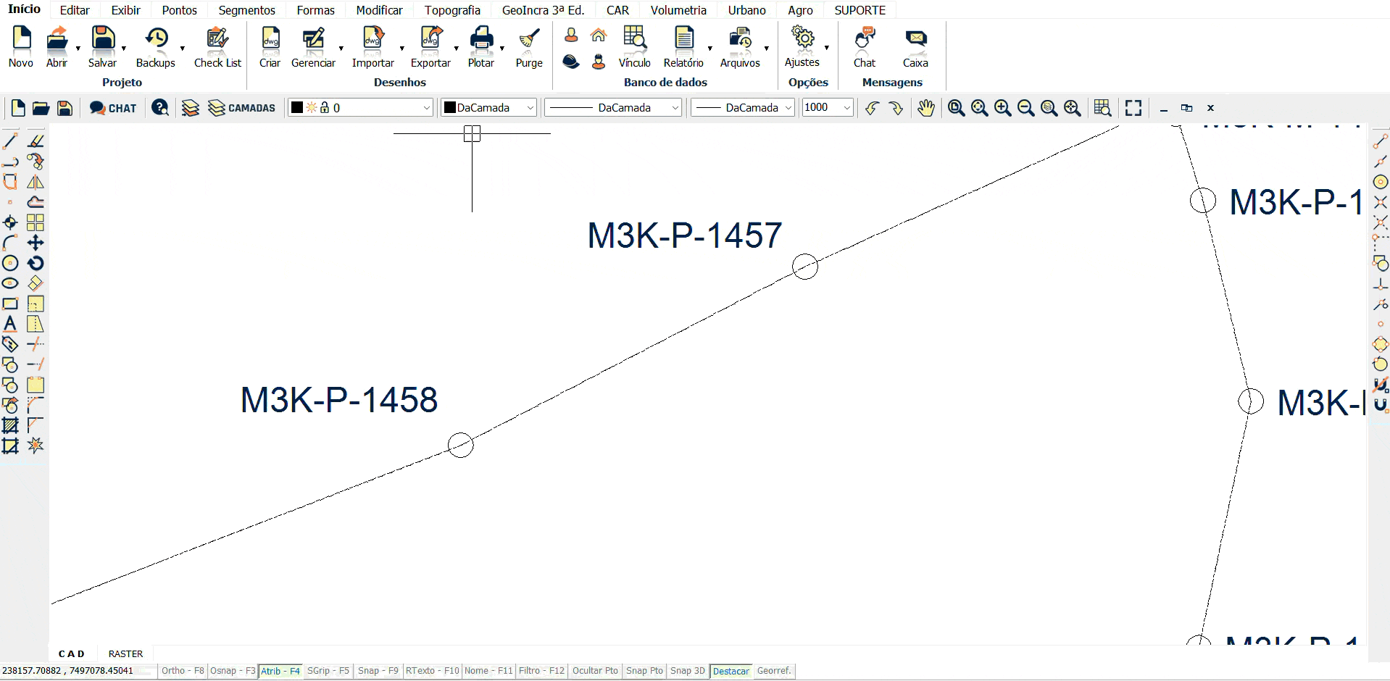Select the Pan hand tool

[x=925, y=108]
